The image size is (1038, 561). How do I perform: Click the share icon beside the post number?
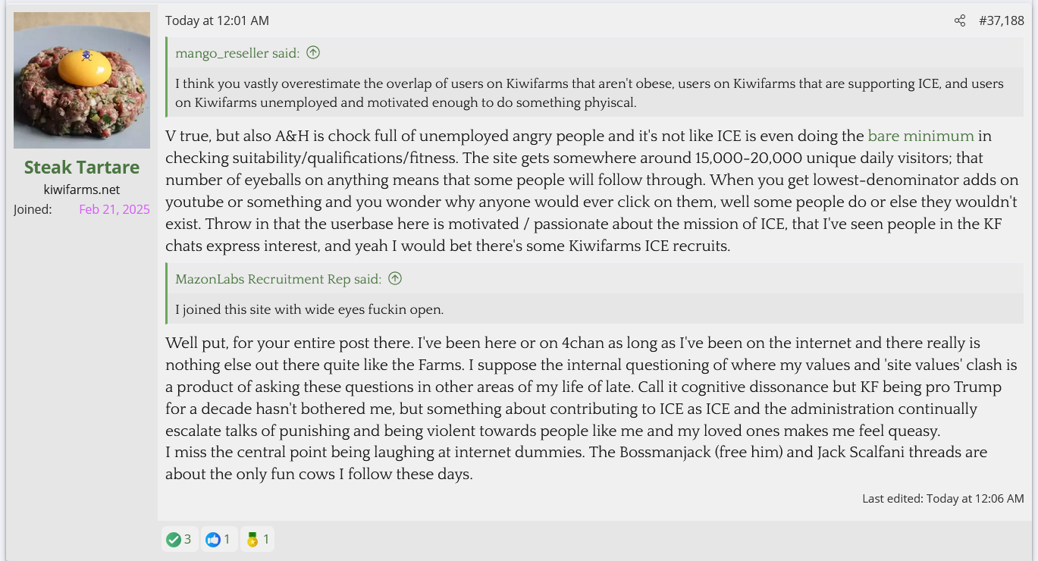click(x=960, y=20)
